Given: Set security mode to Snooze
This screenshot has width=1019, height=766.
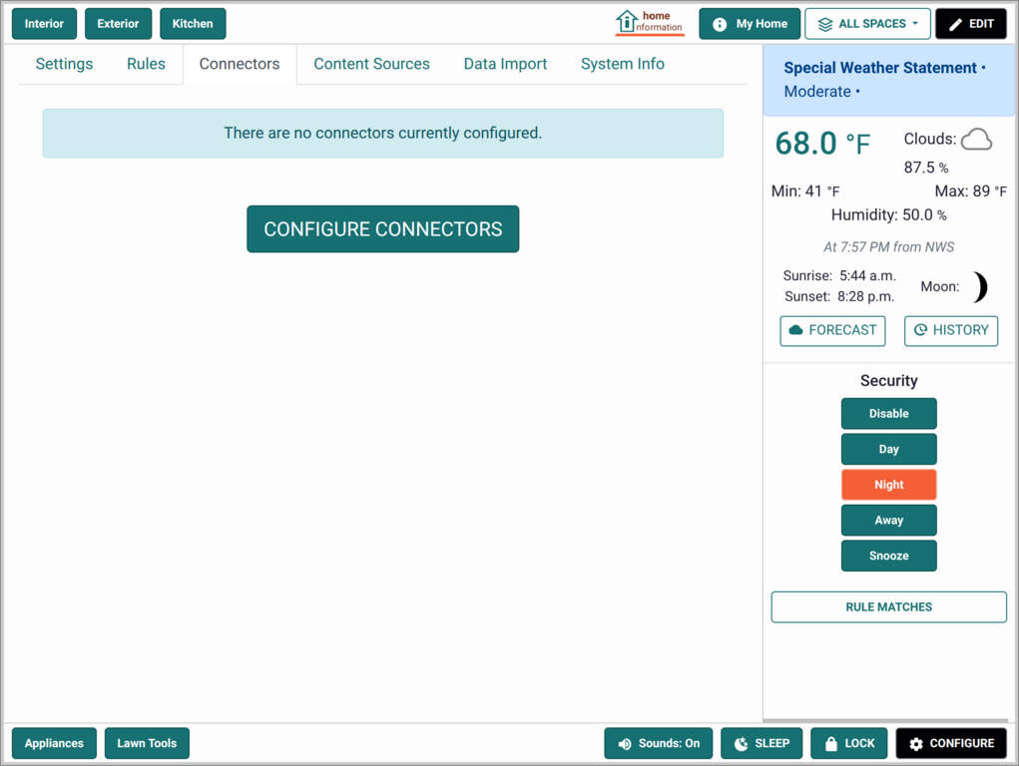Looking at the screenshot, I should point(889,556).
